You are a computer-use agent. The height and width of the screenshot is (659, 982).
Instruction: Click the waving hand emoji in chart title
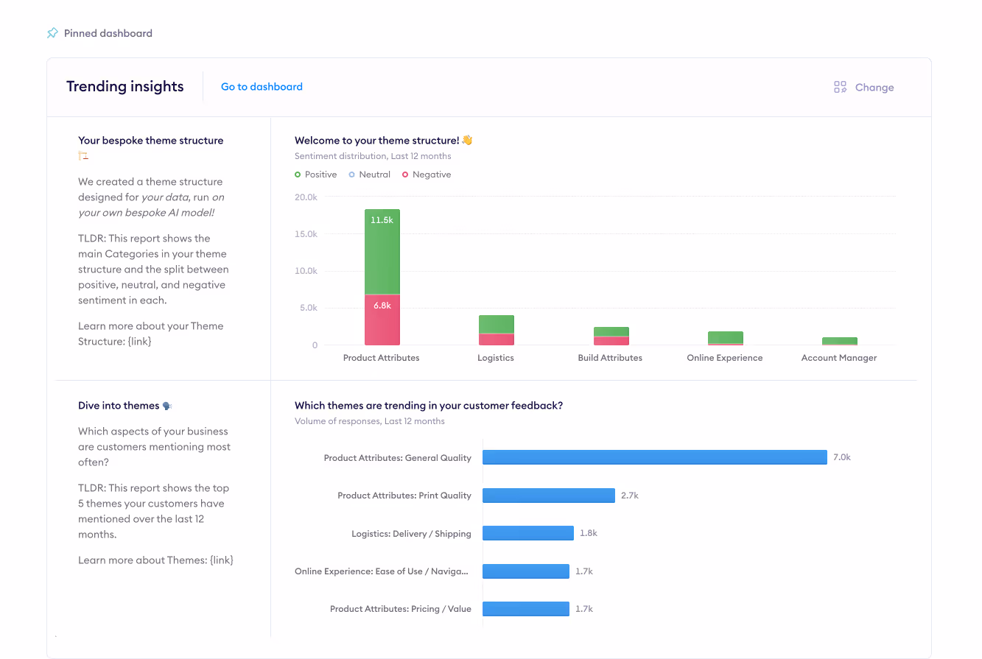pos(467,140)
